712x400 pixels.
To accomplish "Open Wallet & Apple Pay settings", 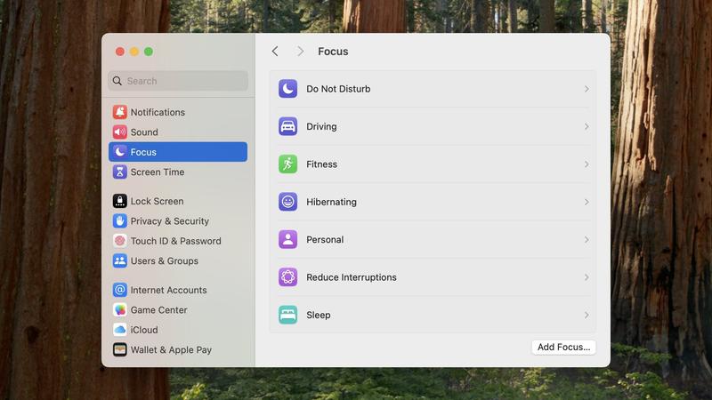I will pos(171,349).
